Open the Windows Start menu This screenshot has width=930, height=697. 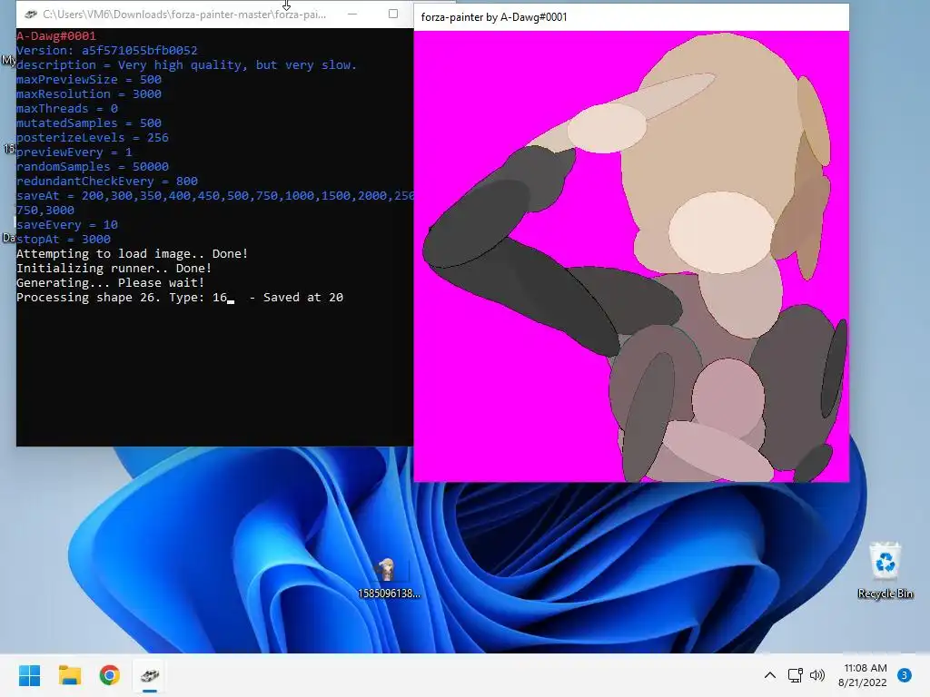click(29, 675)
